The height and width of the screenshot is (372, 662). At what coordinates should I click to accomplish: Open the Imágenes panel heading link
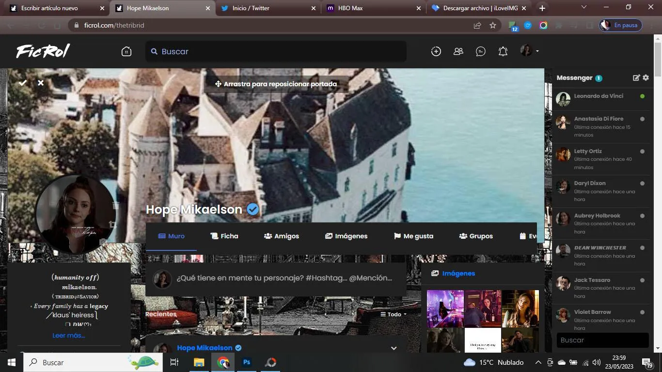coord(458,273)
